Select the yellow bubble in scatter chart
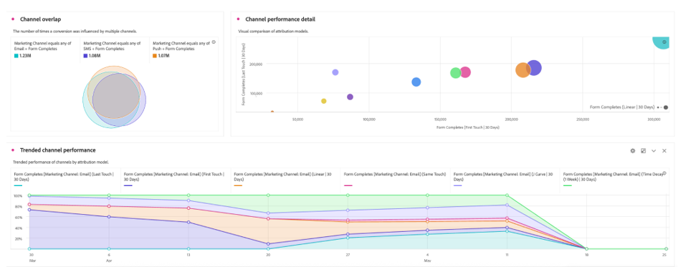Viewport: 691px width, 267px height. 323,101
